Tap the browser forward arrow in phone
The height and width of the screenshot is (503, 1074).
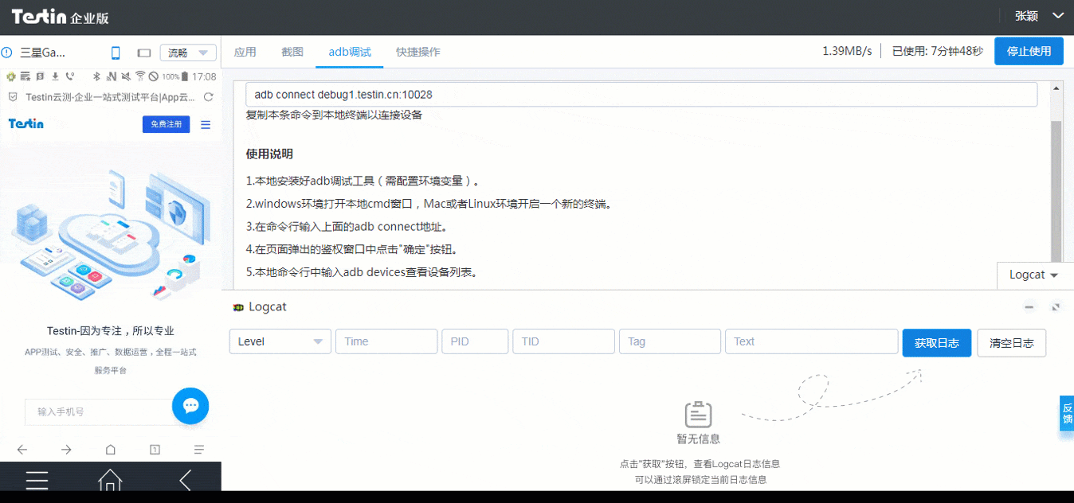[66, 450]
